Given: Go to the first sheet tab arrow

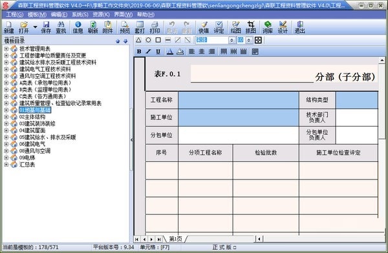Looking at the screenshot, I should (136, 239).
